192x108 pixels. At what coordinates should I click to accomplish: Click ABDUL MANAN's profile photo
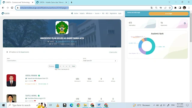[11, 80]
